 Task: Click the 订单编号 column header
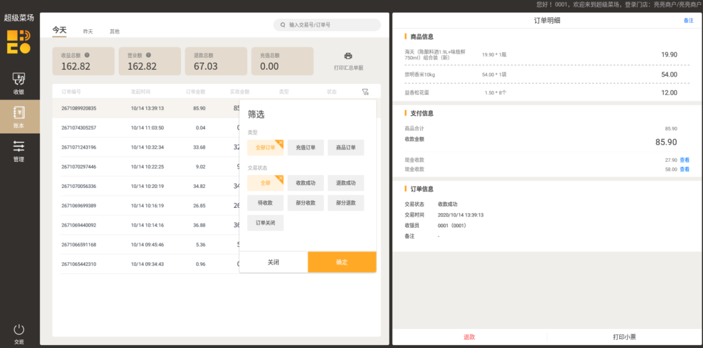click(x=71, y=92)
